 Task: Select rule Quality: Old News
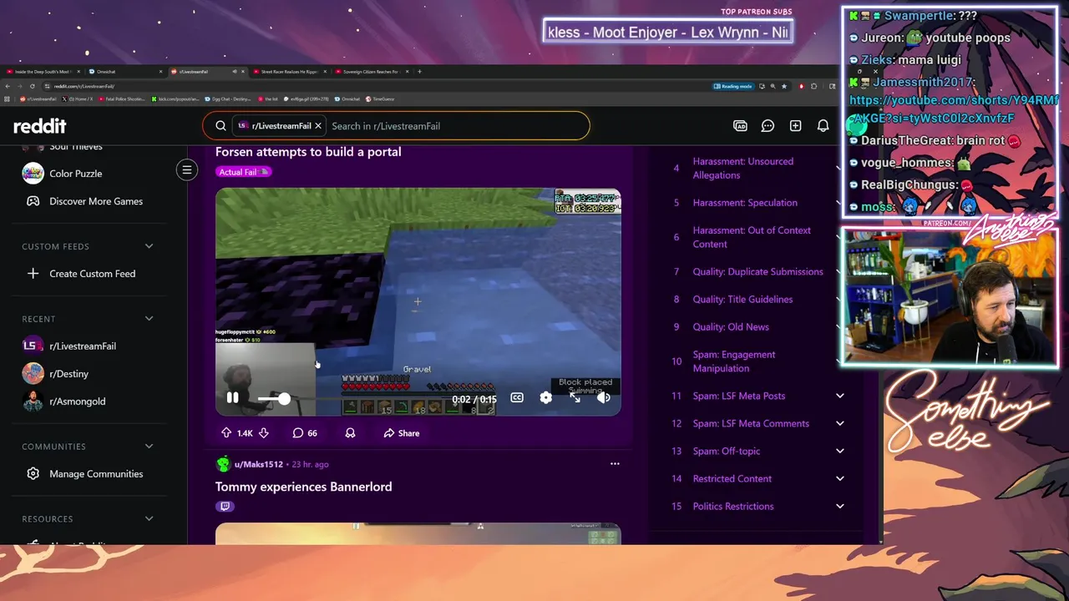[x=731, y=327]
